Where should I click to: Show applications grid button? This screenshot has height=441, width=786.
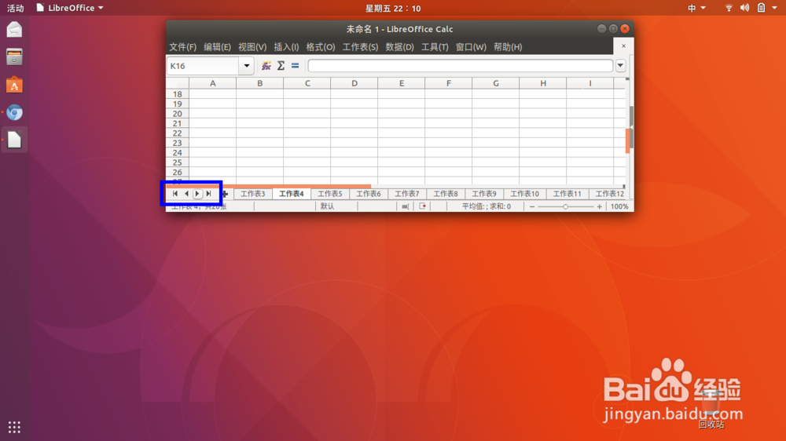[x=14, y=427]
